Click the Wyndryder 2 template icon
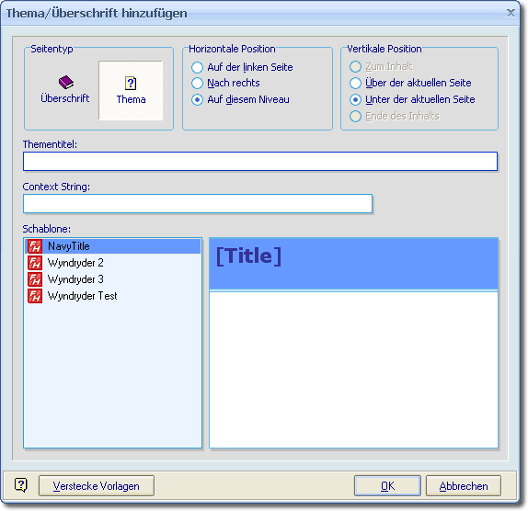The height and width of the screenshot is (511, 528). [35, 263]
